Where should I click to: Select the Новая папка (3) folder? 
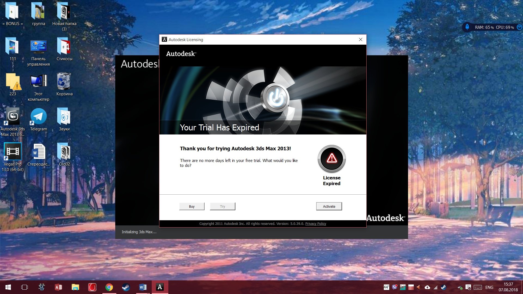pos(64,16)
